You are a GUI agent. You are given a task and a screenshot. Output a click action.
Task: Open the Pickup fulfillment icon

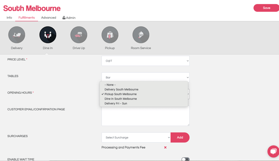click(110, 35)
